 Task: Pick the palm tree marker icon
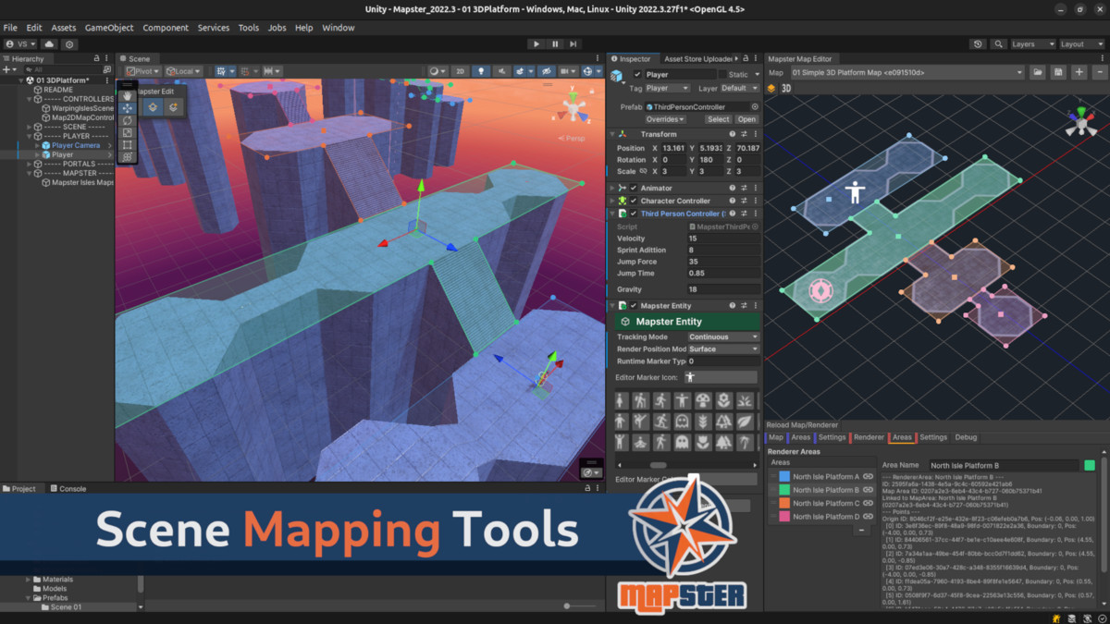(745, 442)
